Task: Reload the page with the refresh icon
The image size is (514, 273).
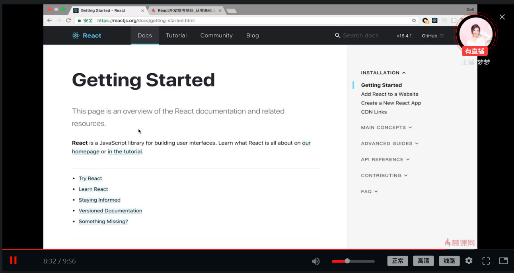Action: click(x=68, y=20)
